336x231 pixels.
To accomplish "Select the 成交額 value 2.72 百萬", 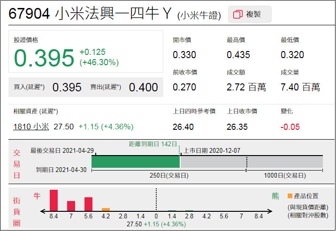I will [246, 87].
